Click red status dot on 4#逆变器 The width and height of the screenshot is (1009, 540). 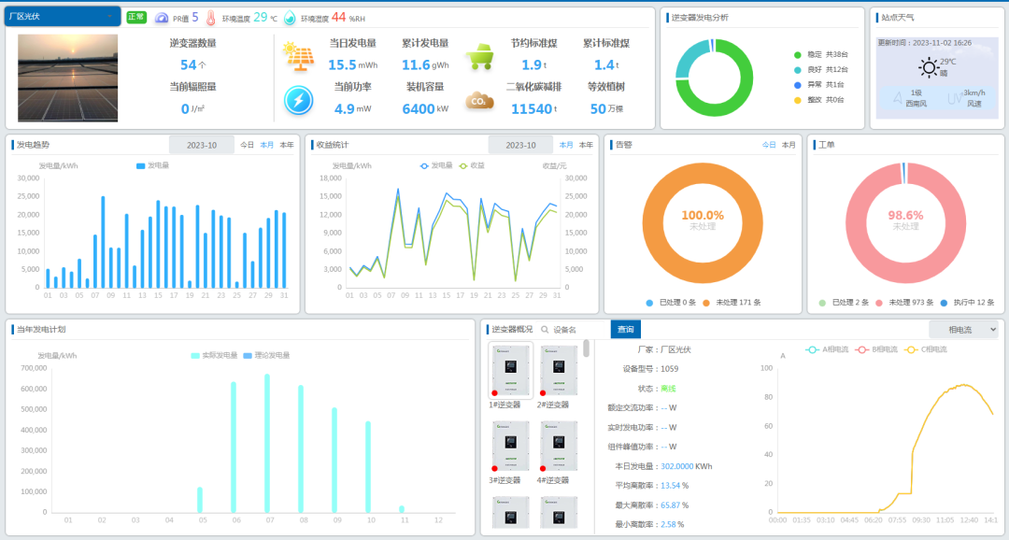(x=543, y=469)
